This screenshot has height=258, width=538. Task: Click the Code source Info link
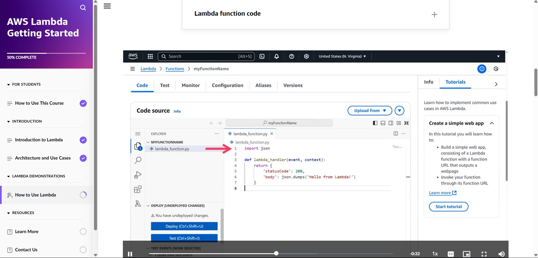click(x=177, y=111)
